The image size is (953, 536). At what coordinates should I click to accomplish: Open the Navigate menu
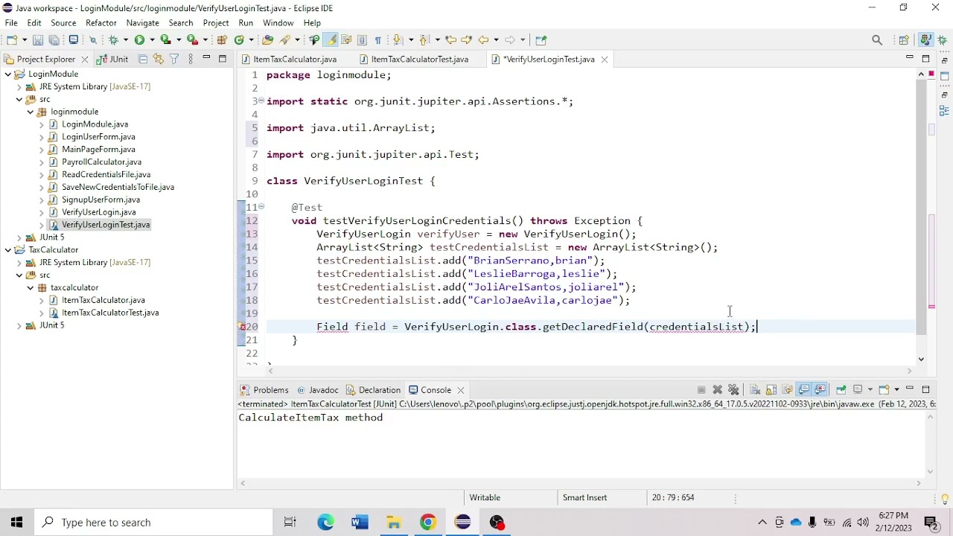pyautogui.click(x=143, y=23)
